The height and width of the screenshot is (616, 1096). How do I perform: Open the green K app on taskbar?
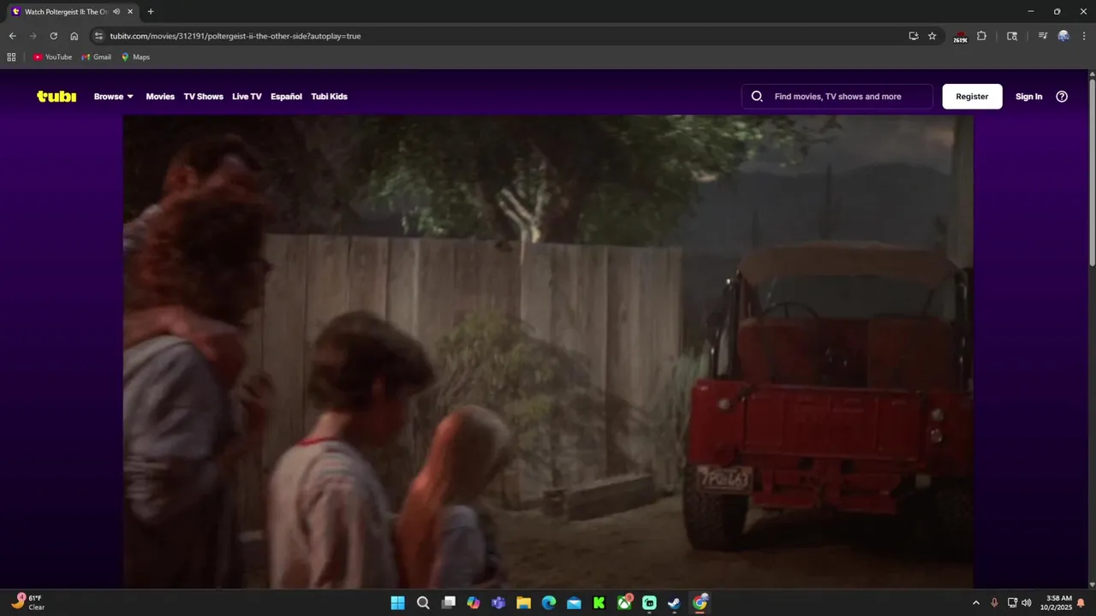click(599, 603)
